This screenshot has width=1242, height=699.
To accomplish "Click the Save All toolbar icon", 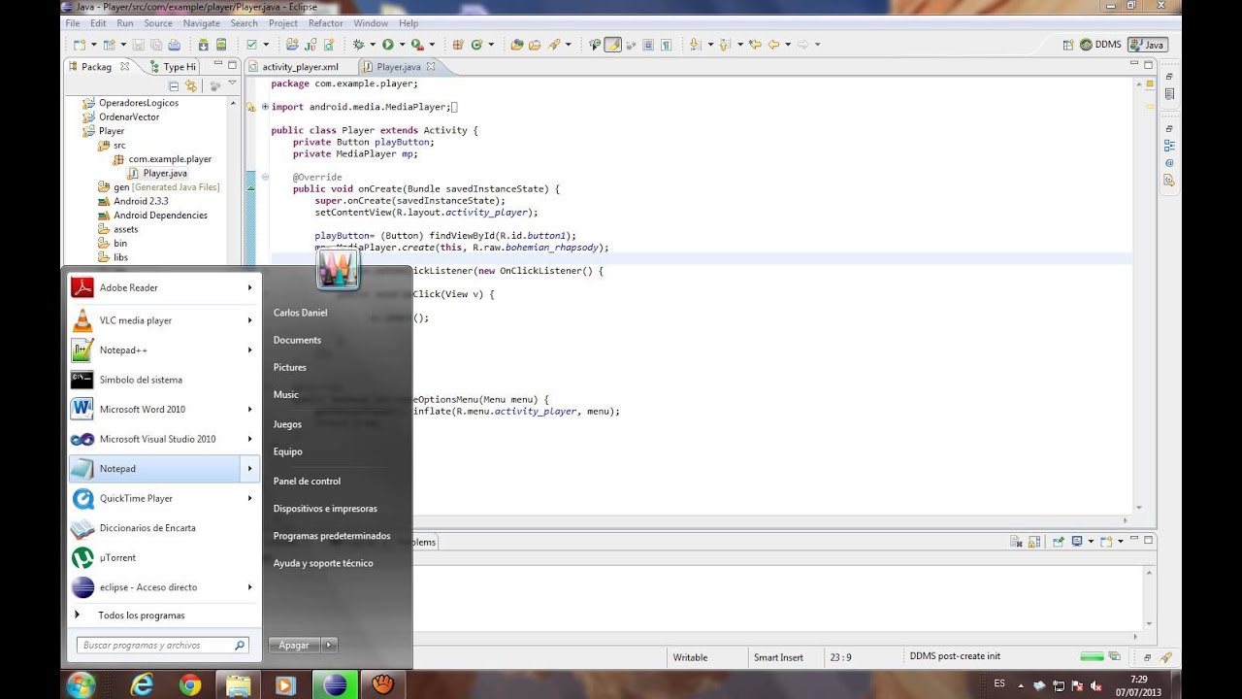I will [156, 44].
